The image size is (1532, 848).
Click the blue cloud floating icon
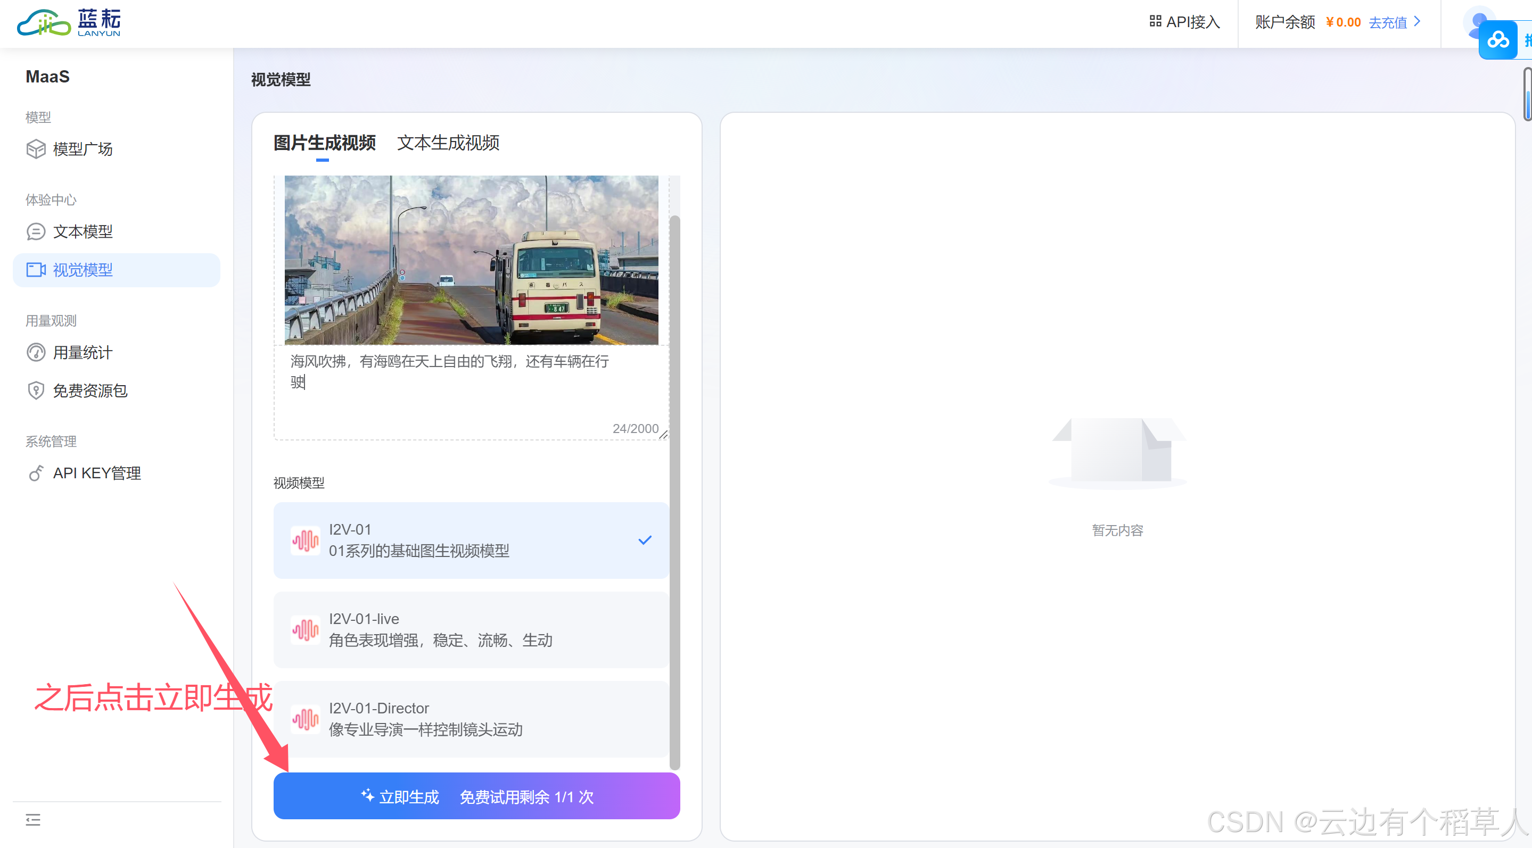1498,40
